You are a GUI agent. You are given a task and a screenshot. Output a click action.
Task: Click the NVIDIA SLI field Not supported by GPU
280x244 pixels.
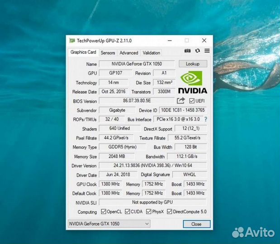153,202
